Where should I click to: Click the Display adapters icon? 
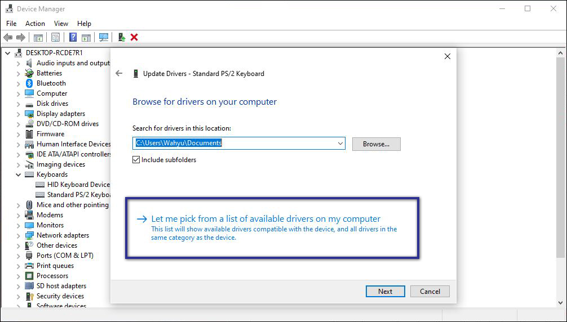(29, 114)
